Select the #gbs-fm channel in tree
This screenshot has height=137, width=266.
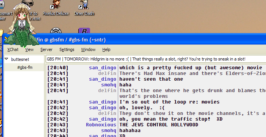(x=25, y=67)
